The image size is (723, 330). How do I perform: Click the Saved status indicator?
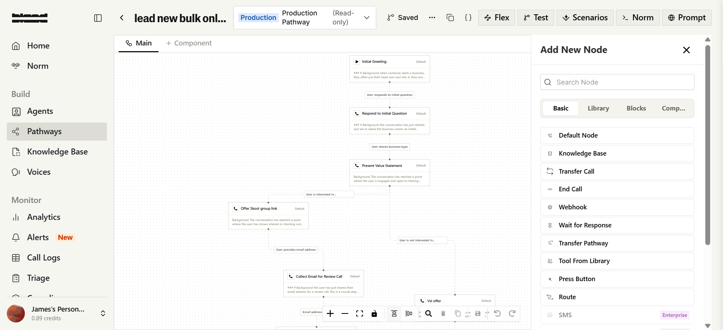[x=403, y=18]
